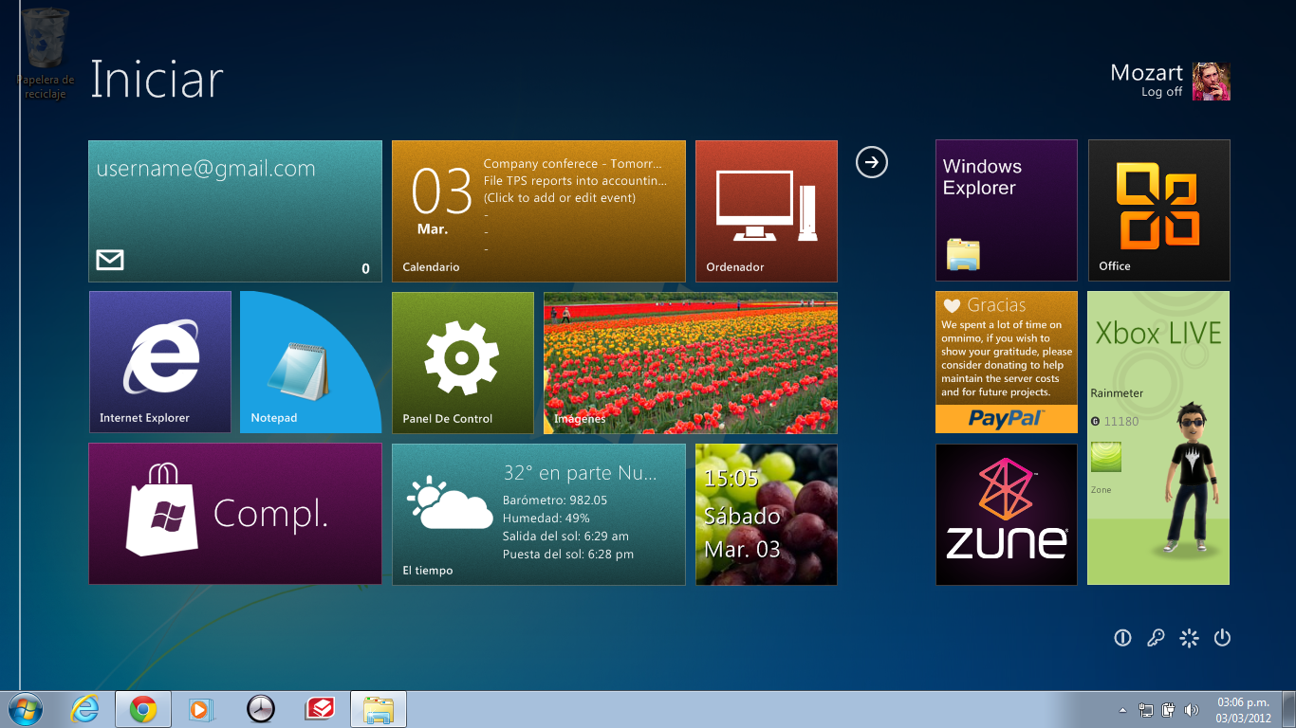1296x728 pixels.
Task: Open the Calendario tile for March 03
Action: (x=538, y=210)
